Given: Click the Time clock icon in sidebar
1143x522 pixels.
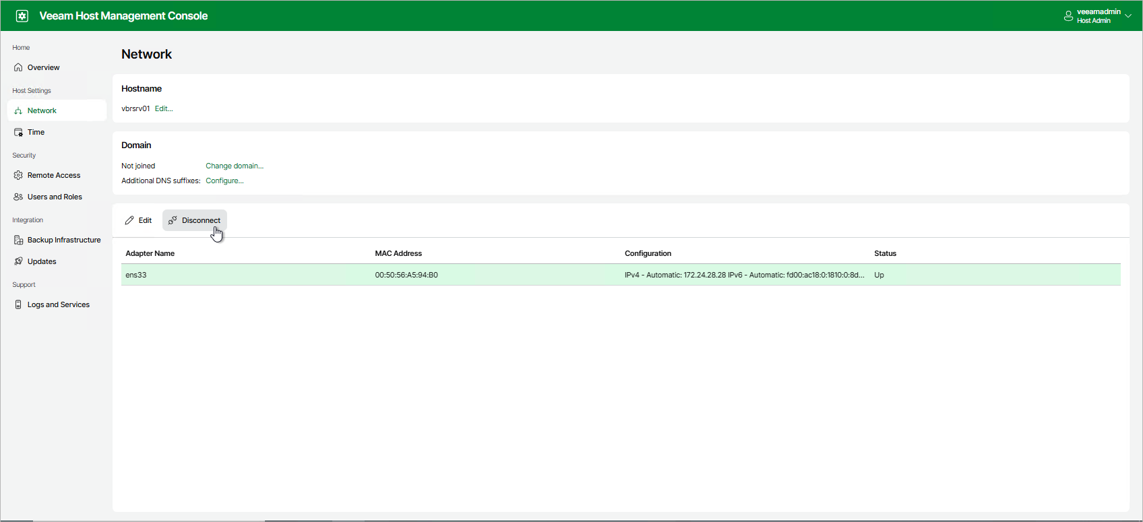Looking at the screenshot, I should tap(18, 132).
